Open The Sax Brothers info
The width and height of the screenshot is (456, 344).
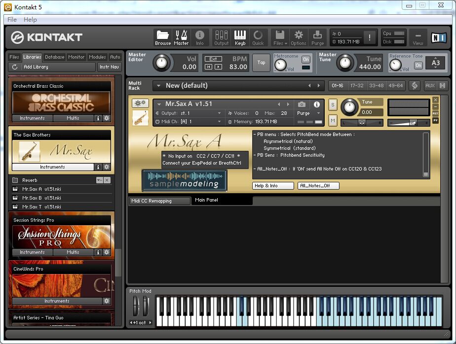[98, 167]
